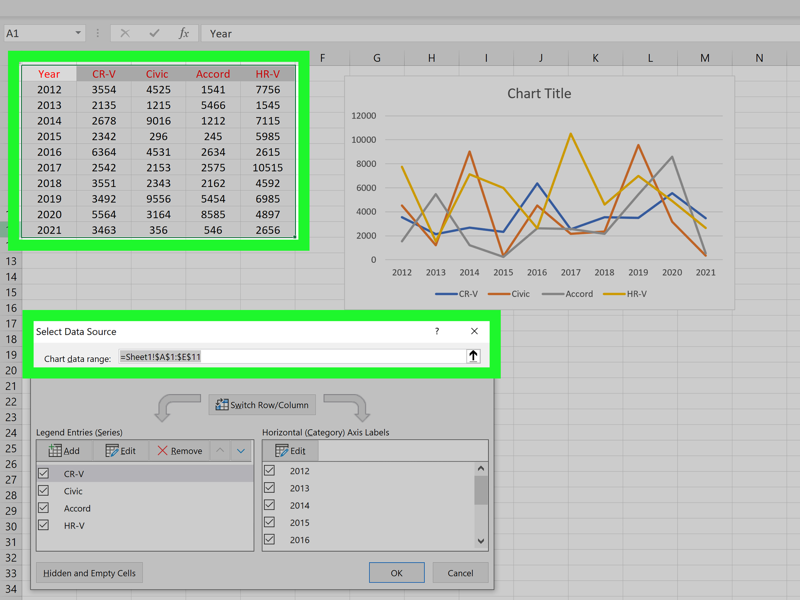Click the help question mark in Select Data Source
800x600 pixels.
click(x=437, y=331)
